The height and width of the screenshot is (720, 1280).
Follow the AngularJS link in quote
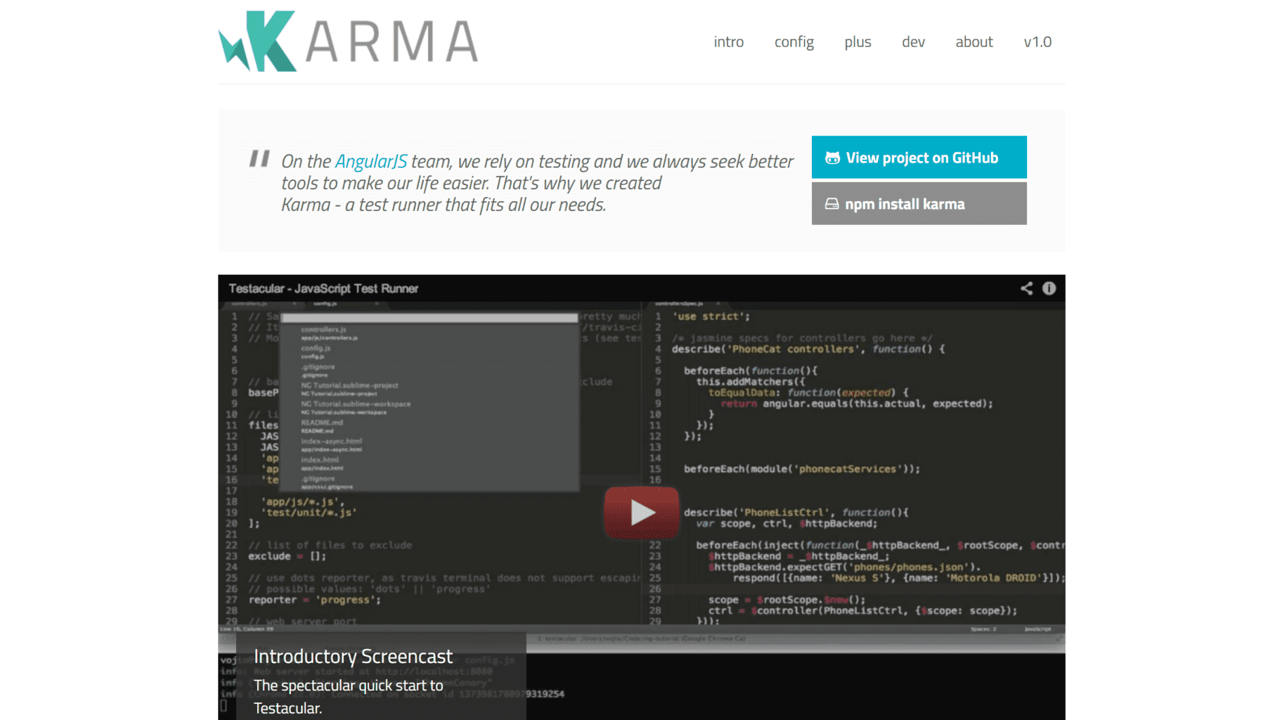(x=370, y=161)
